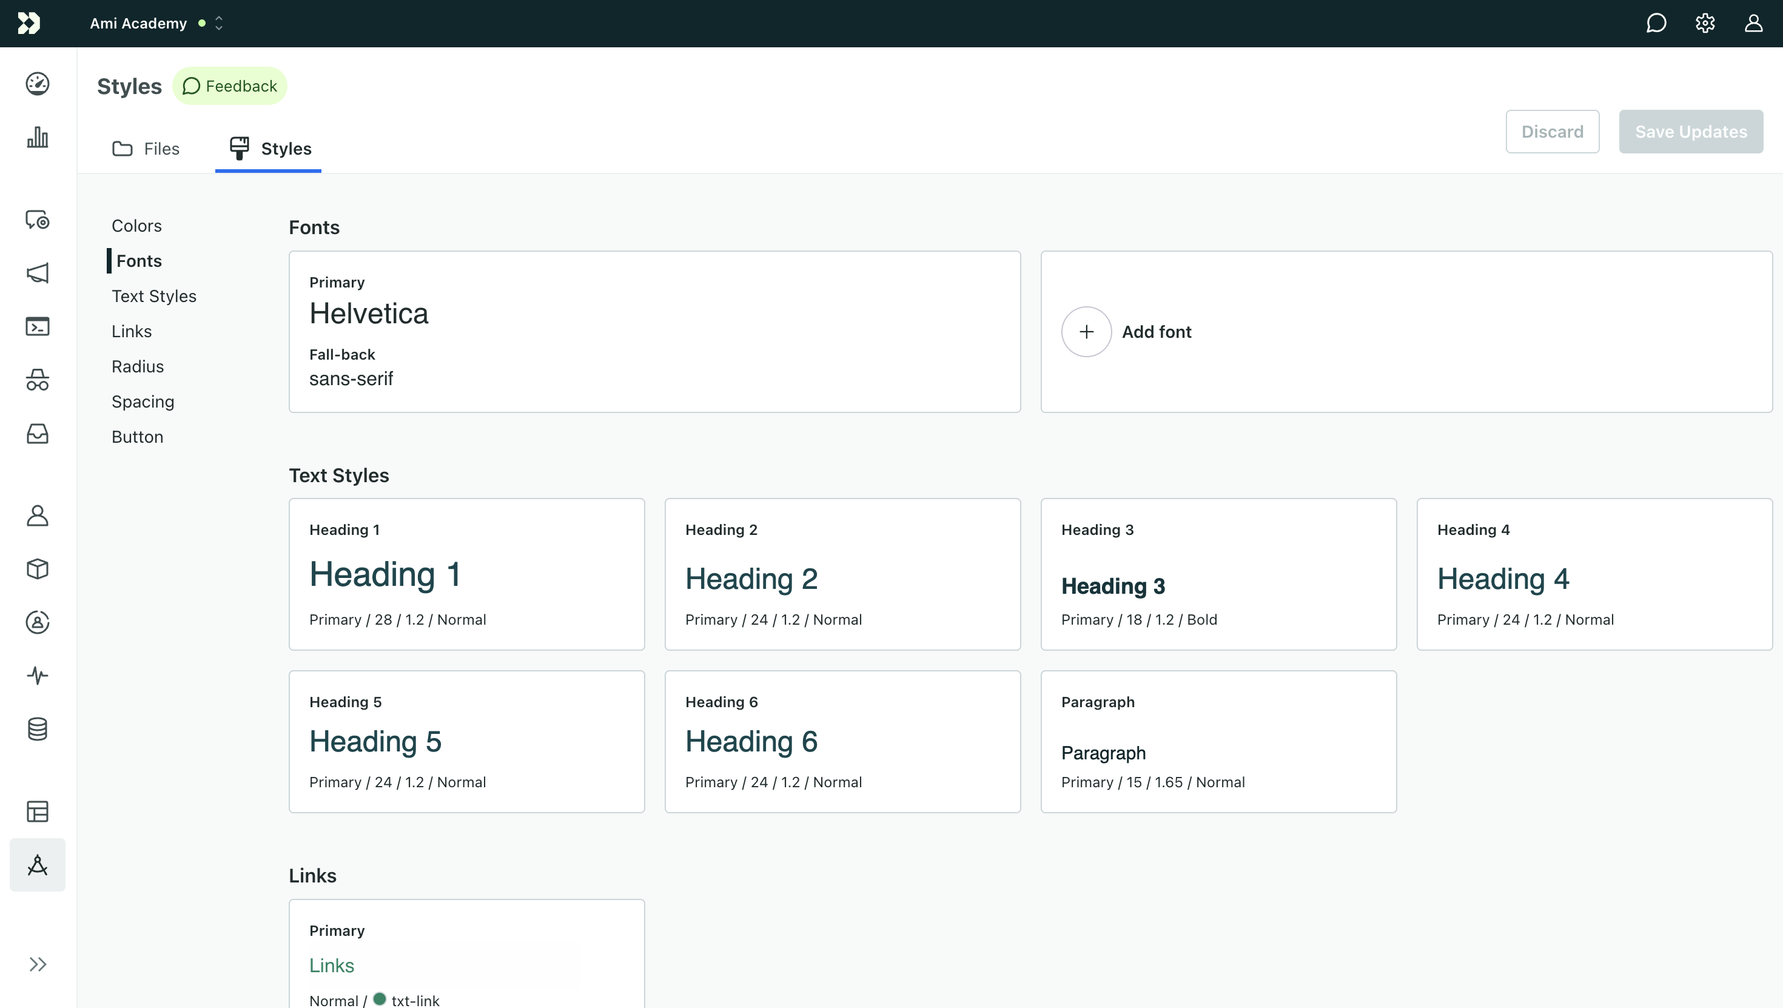The width and height of the screenshot is (1783, 1008).
Task: Open the terminal console sidebar icon
Action: (x=38, y=326)
